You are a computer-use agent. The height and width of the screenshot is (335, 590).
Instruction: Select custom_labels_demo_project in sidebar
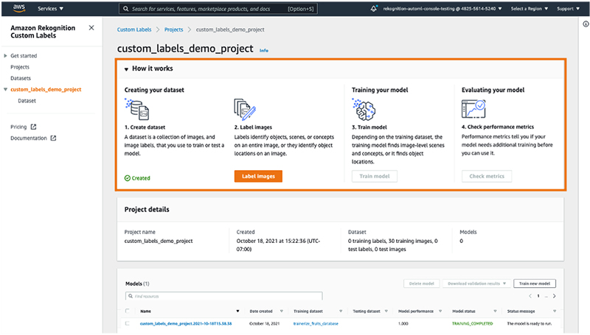click(46, 89)
